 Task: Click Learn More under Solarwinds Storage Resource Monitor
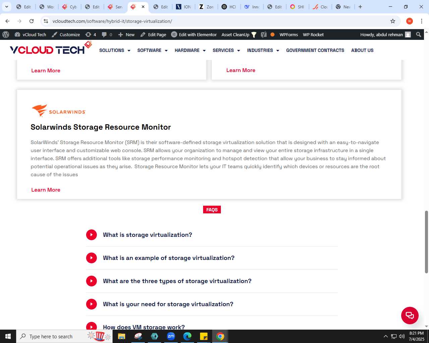click(46, 190)
